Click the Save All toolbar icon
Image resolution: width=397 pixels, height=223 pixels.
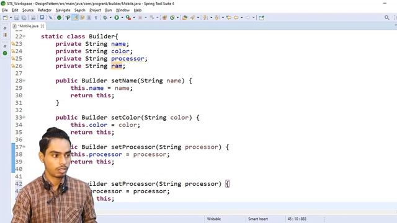[x=24, y=17]
